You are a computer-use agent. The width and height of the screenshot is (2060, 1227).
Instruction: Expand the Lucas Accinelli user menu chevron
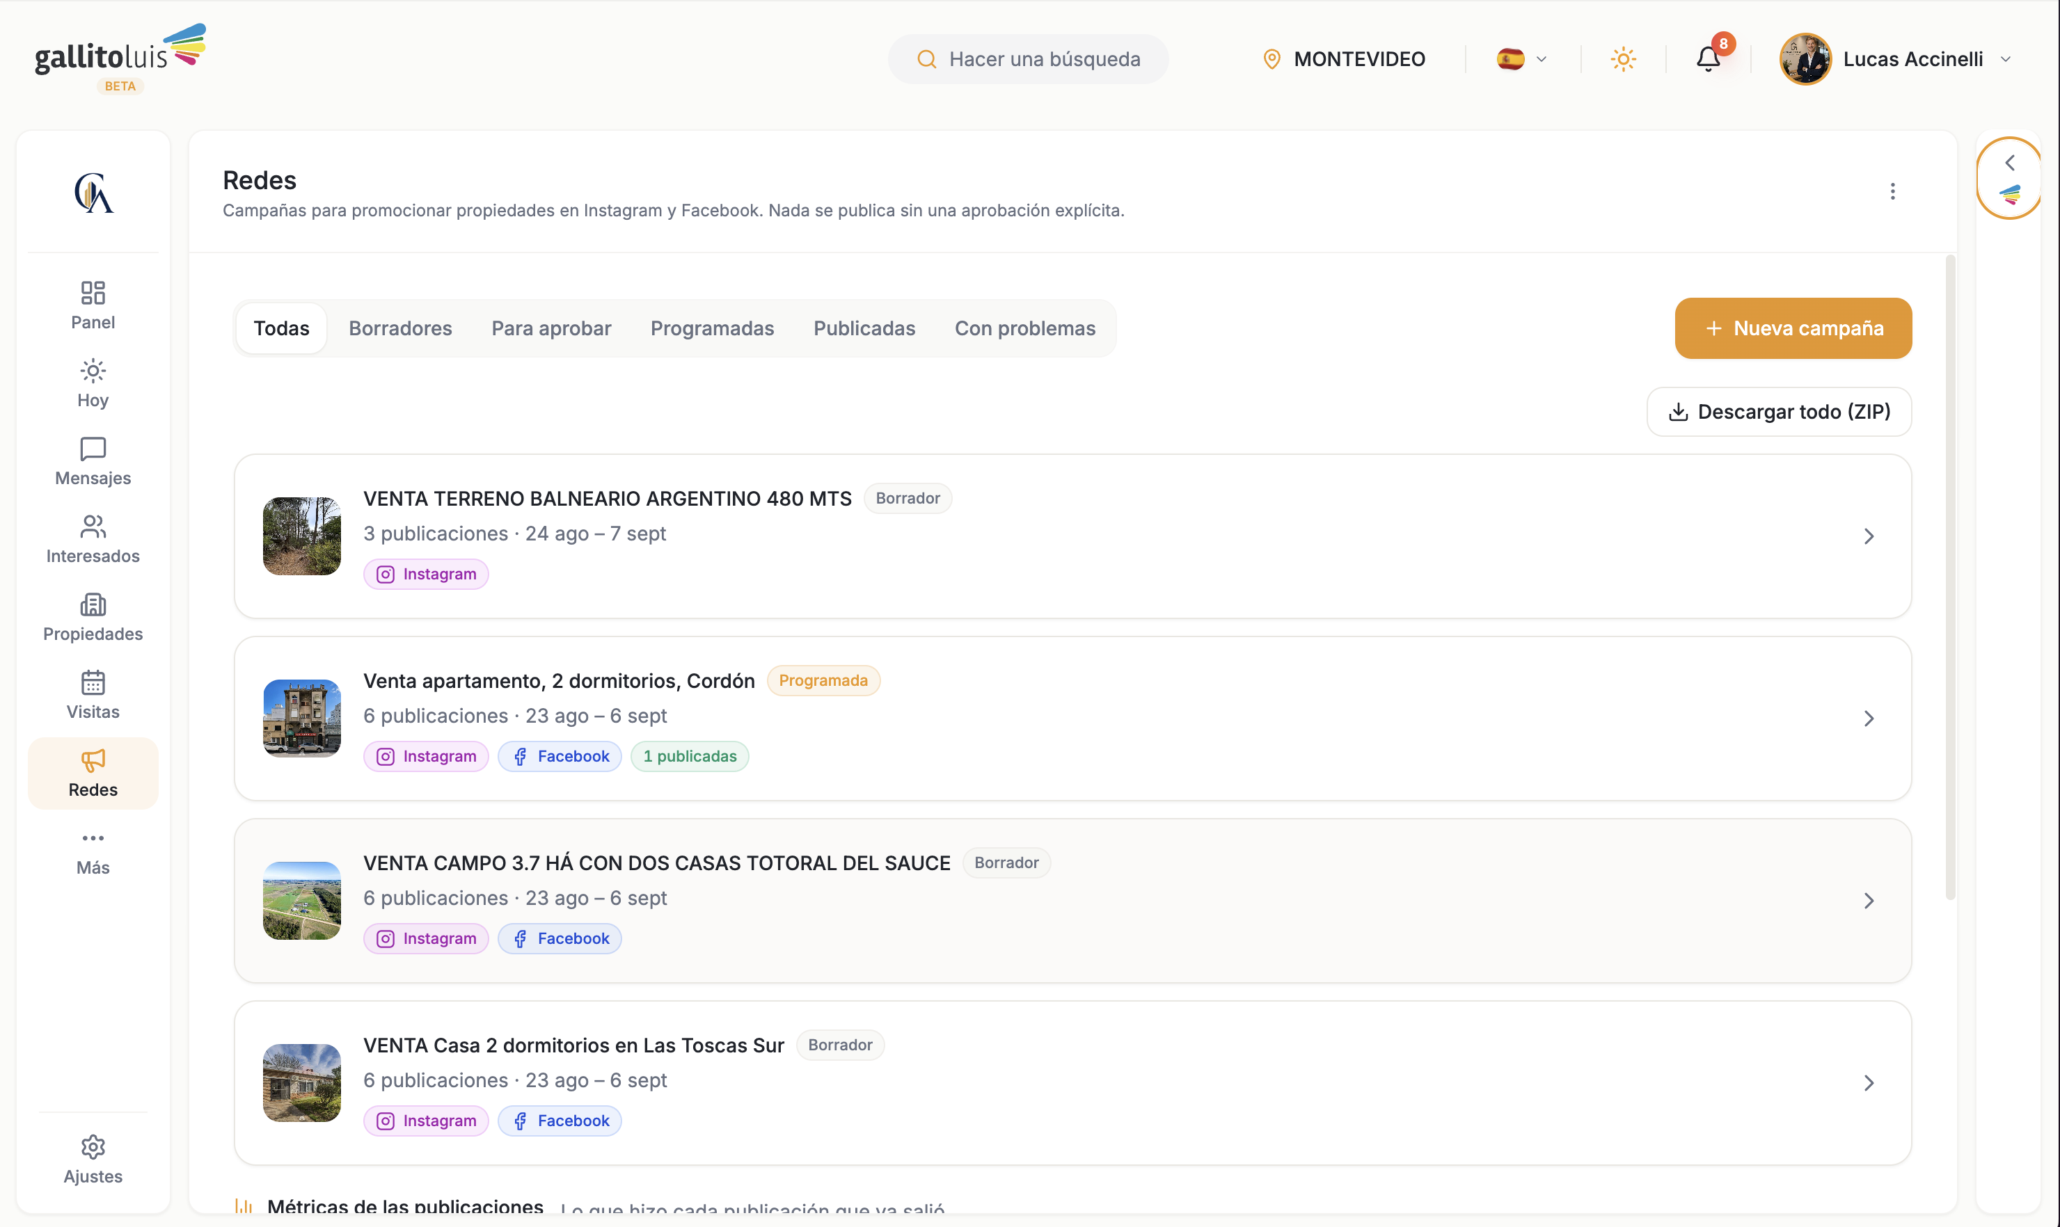[x=2006, y=58]
